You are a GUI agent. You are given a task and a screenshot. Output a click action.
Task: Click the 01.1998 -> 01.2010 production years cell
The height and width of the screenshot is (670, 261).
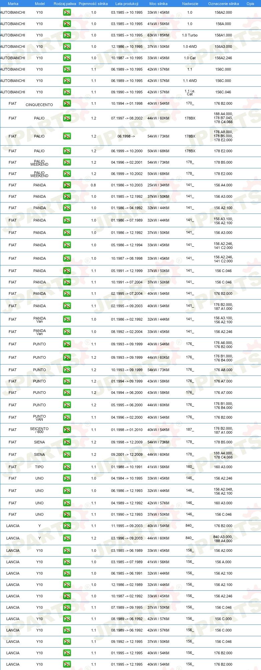(x=127, y=430)
